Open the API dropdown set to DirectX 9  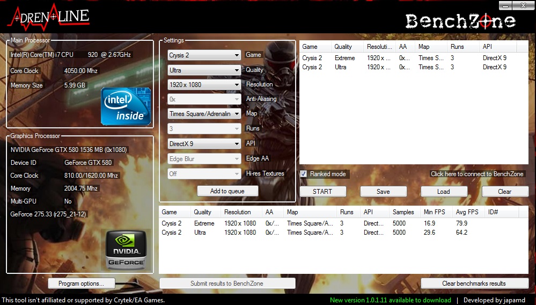tap(204, 143)
